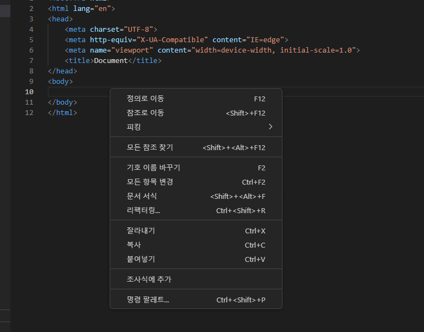Click line number 3 in gutter
This screenshot has width=424, height=332.
tap(31, 19)
